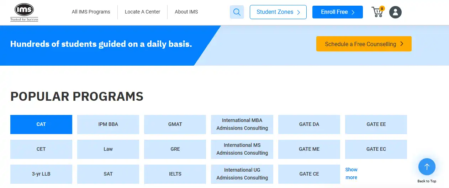Click the Student Zones button

(x=278, y=12)
